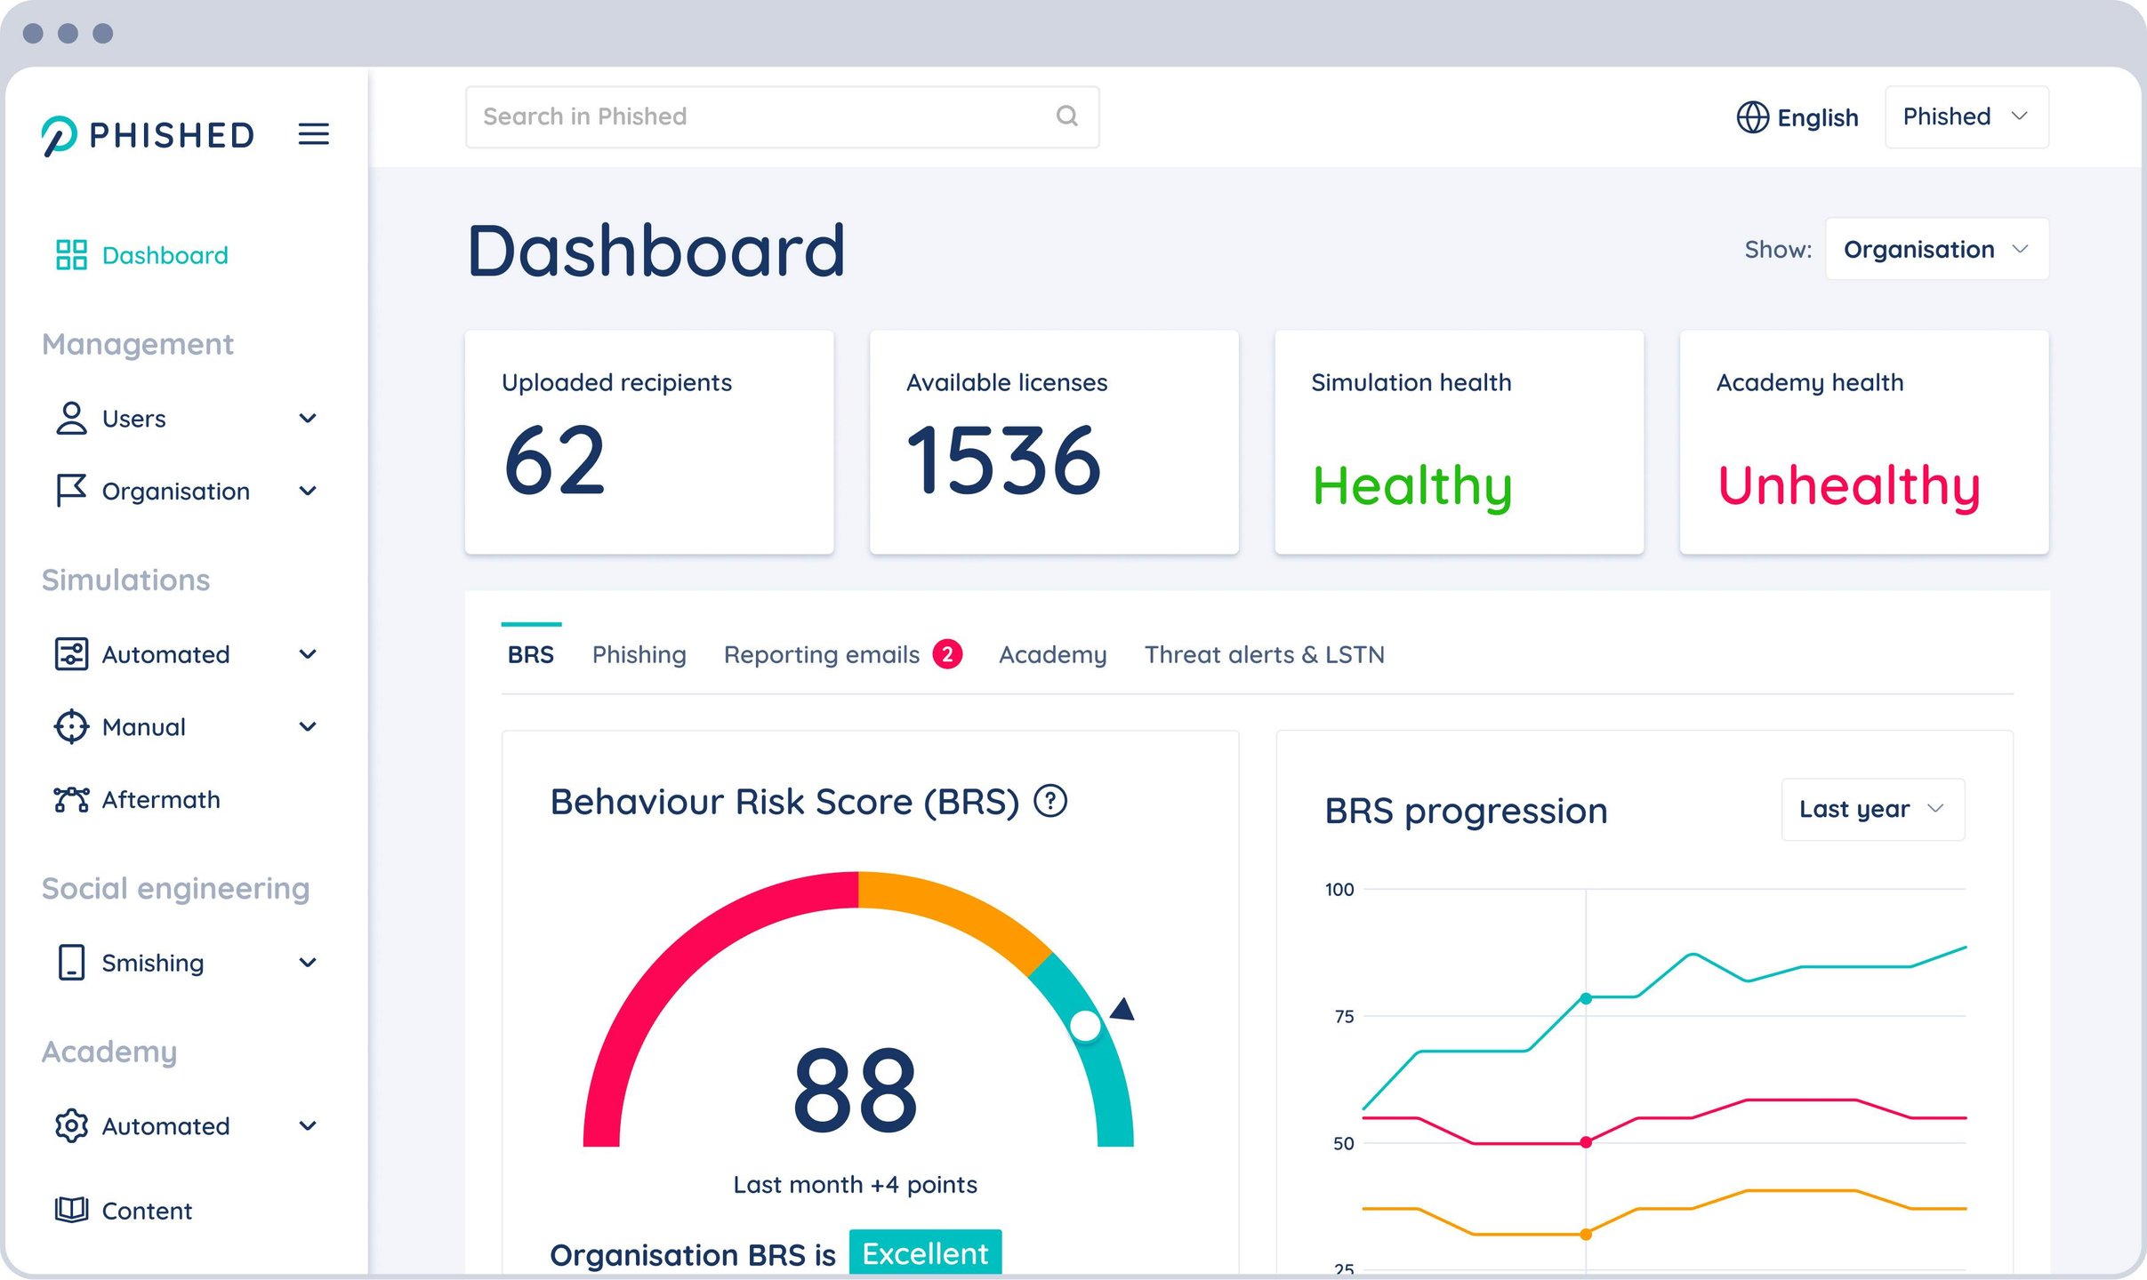
Task: Click the Content book icon
Action: tap(71, 1210)
